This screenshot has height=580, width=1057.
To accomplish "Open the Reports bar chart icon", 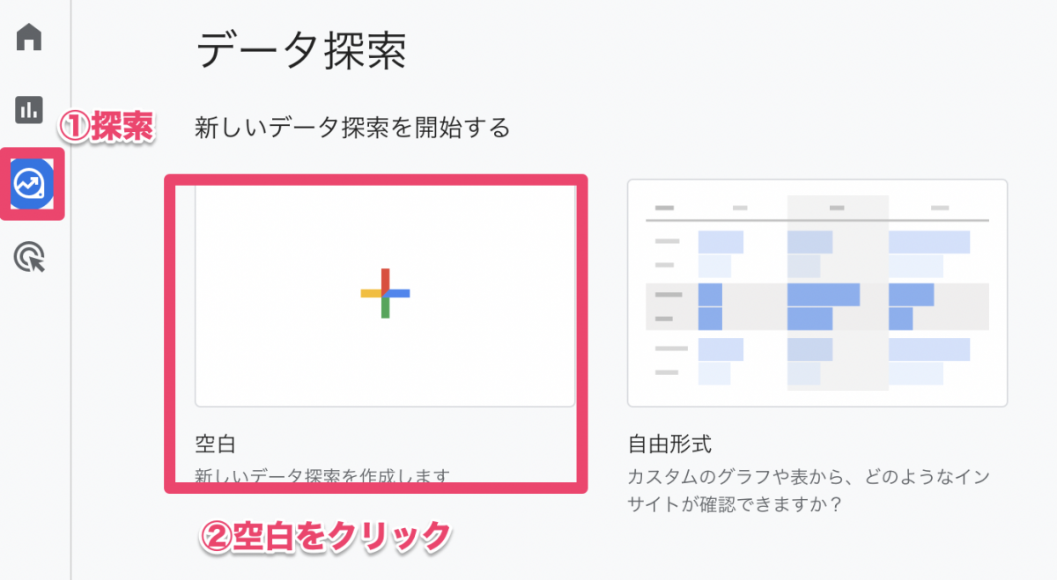I will coord(29,109).
